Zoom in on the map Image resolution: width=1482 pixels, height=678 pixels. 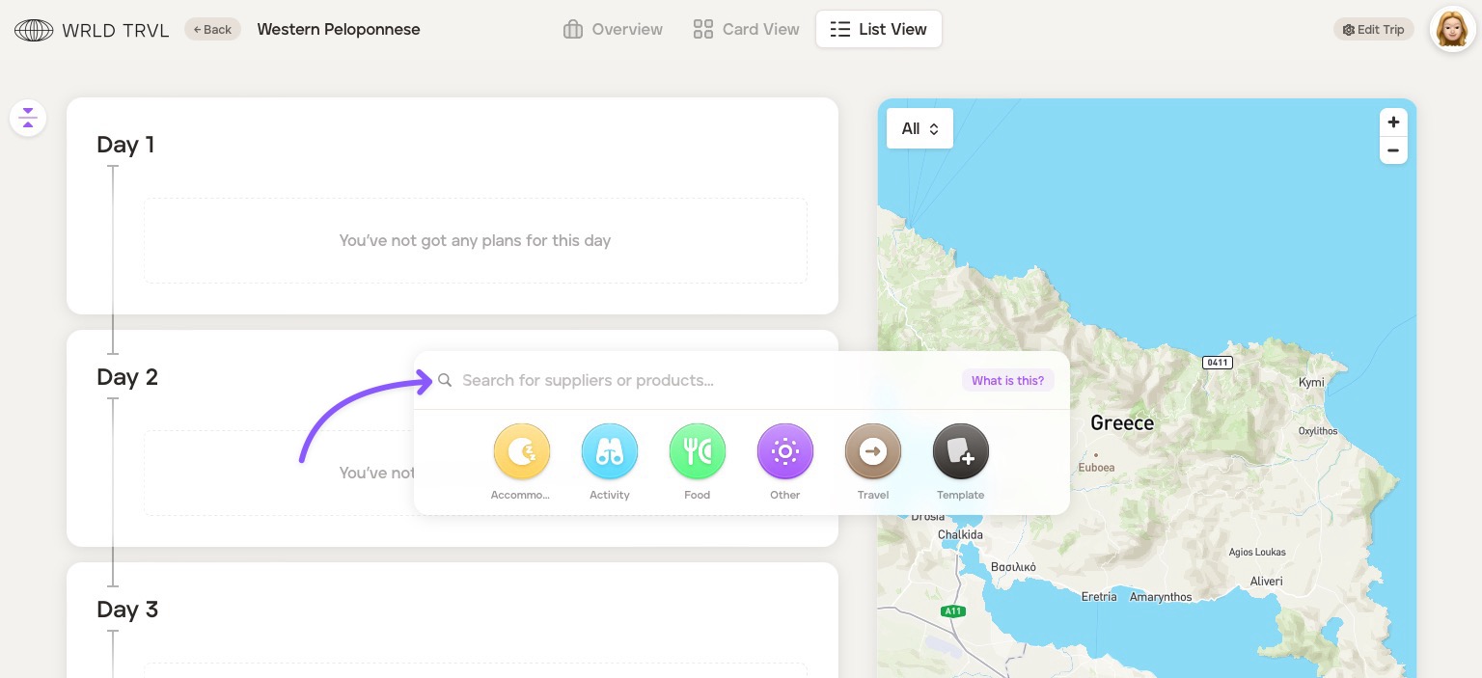click(x=1392, y=122)
